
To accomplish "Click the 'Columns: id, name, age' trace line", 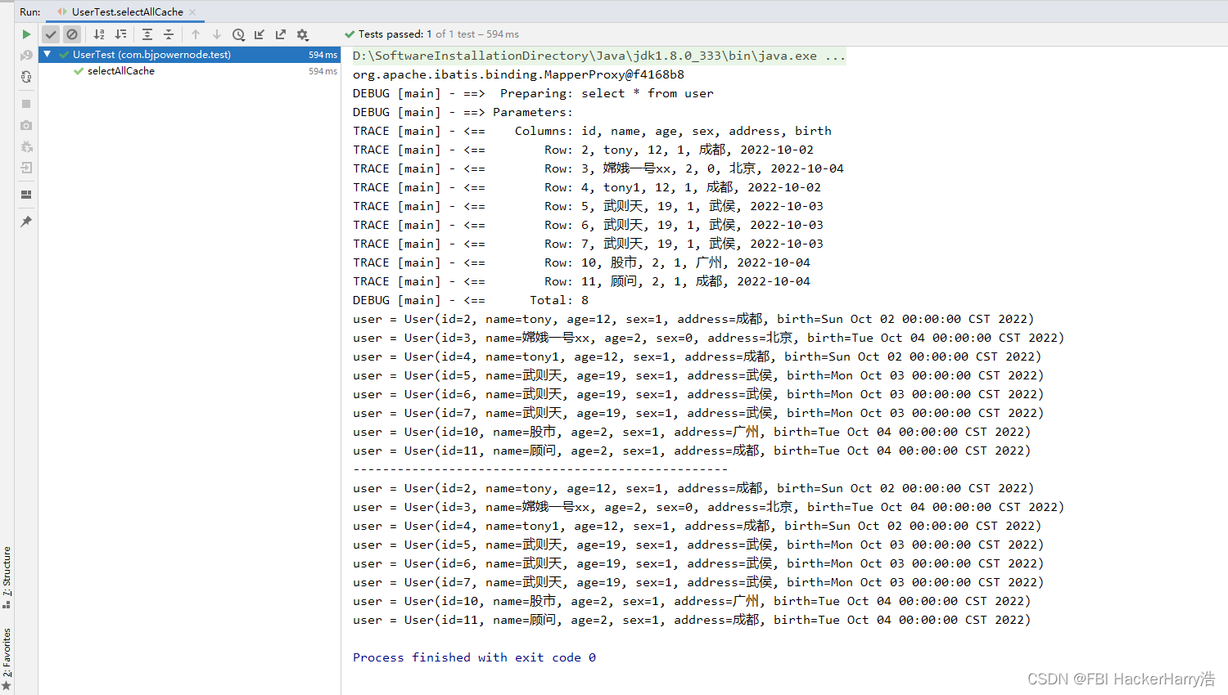I will coord(592,131).
